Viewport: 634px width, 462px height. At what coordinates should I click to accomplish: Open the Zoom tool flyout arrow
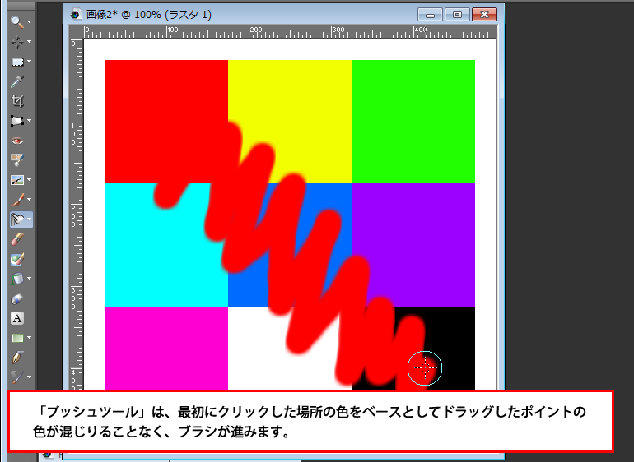(29, 22)
